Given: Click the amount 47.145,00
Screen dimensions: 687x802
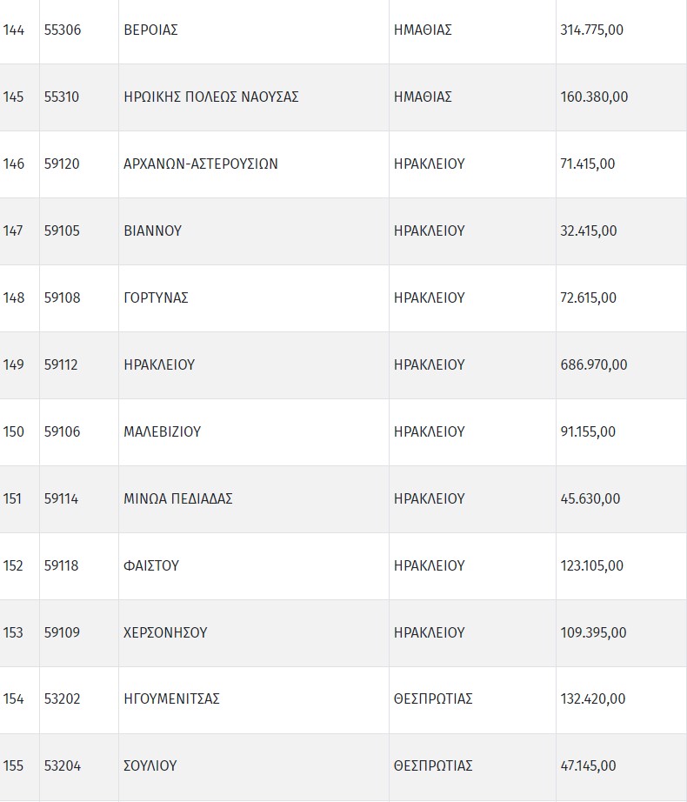Looking at the screenshot, I should point(589,766).
